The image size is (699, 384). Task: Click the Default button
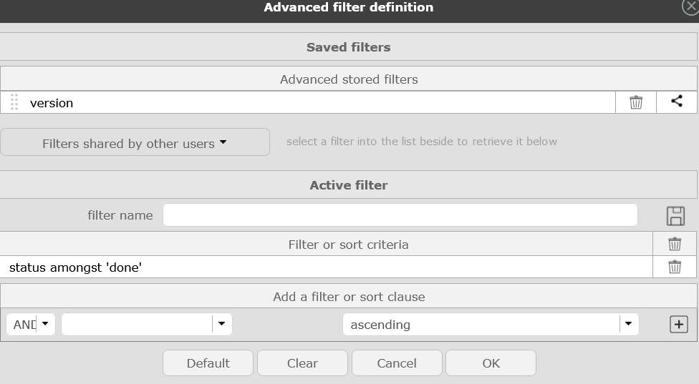click(x=208, y=363)
